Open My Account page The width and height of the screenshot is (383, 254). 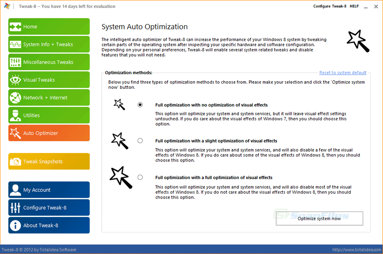[x=49, y=190]
